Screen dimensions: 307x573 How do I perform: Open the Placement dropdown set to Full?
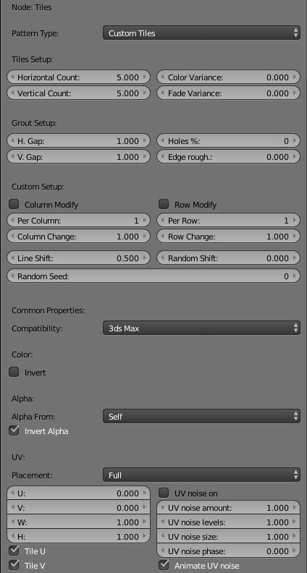201,475
